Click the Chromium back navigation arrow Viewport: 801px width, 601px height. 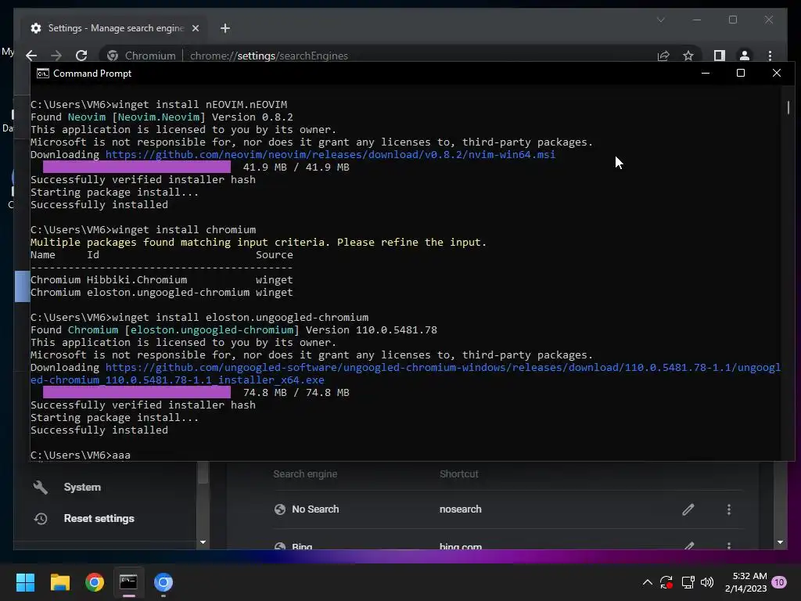click(31, 56)
